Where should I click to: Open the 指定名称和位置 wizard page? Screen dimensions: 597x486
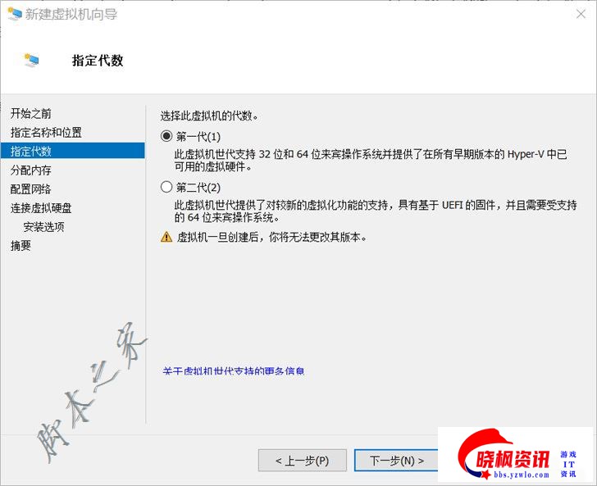[46, 132]
